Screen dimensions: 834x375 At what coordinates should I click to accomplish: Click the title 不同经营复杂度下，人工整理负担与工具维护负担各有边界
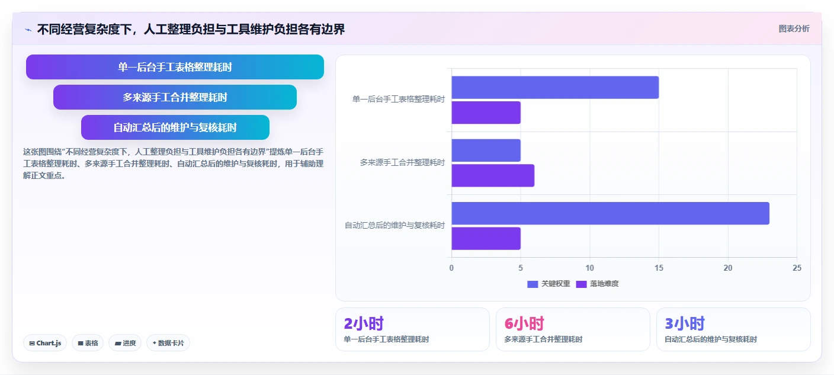pos(191,30)
